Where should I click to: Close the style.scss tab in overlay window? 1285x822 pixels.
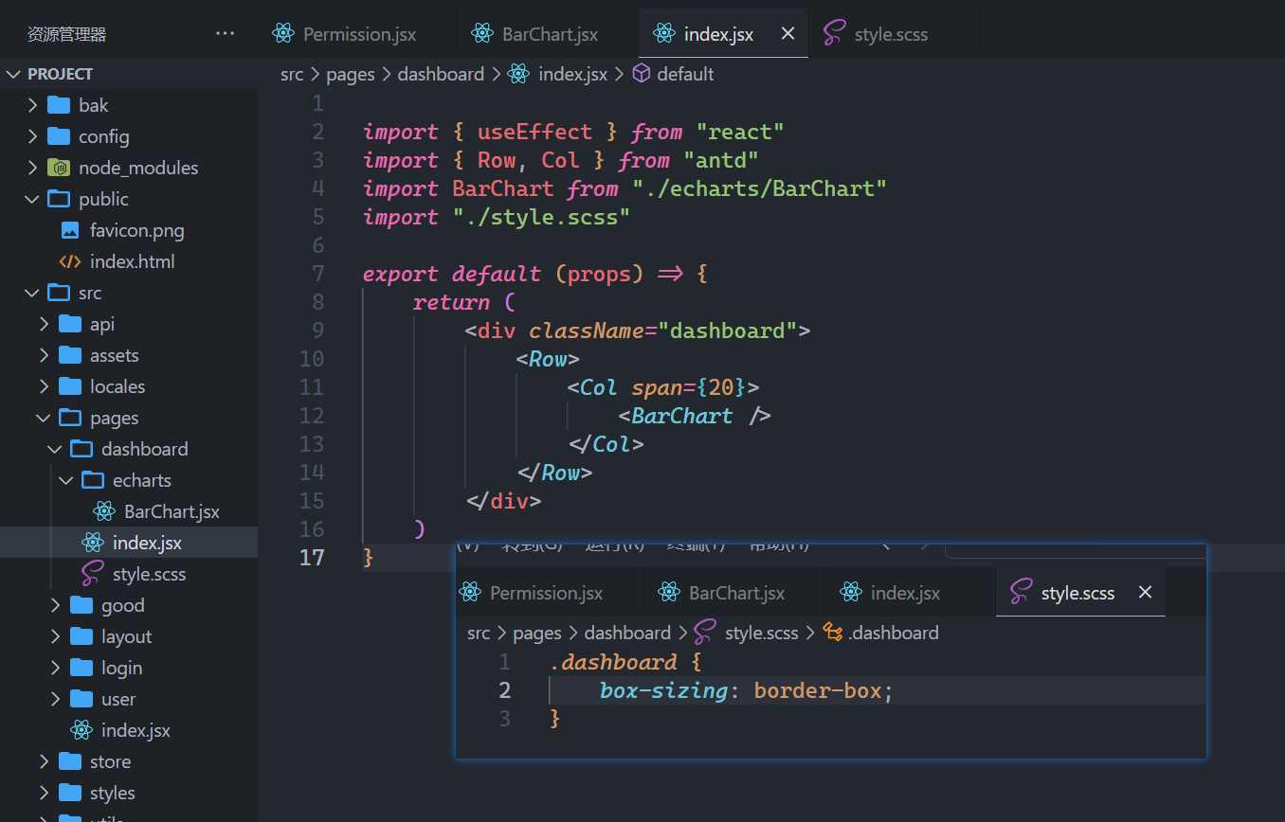click(x=1145, y=592)
